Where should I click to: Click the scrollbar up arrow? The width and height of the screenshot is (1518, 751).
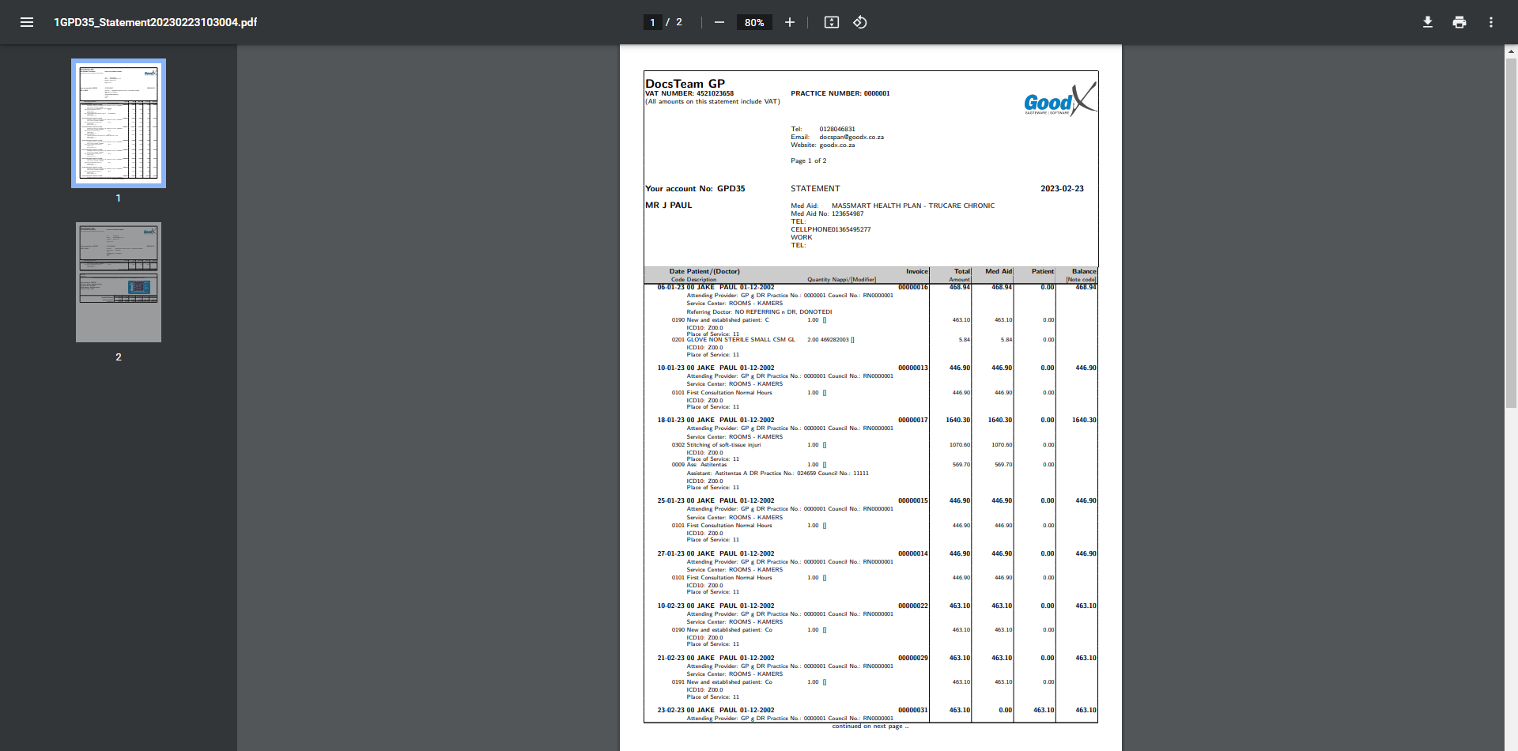pos(1511,51)
